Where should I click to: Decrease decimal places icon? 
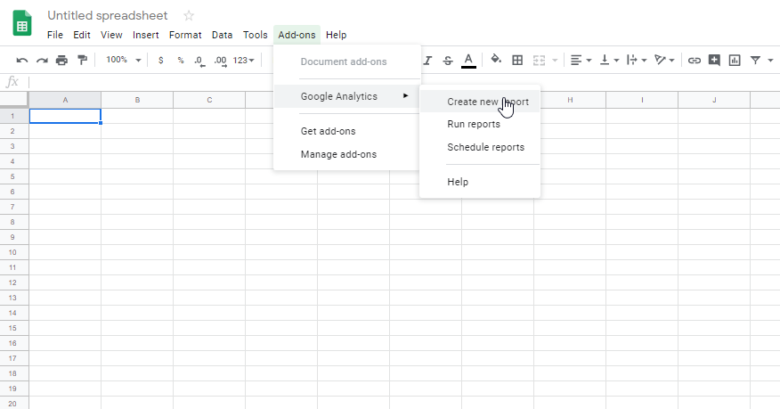199,61
